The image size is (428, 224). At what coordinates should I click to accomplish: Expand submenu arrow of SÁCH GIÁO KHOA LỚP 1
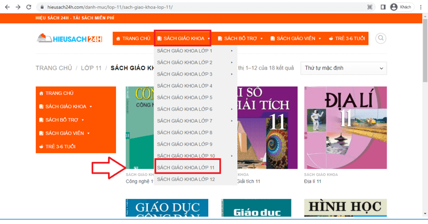(x=232, y=51)
